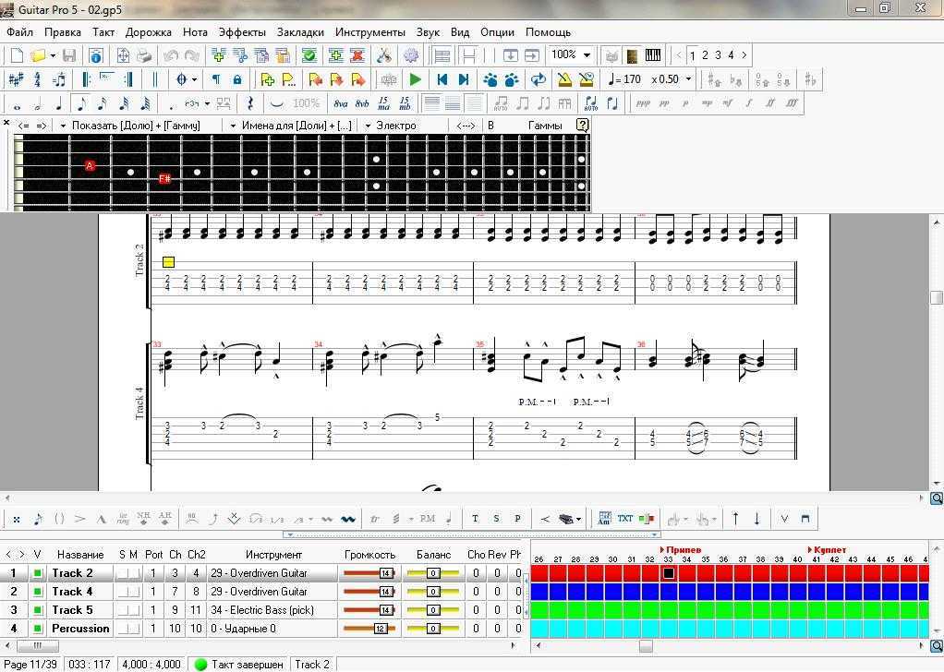Click Track 4 name in track list
This screenshot has height=672, width=944.
(72, 592)
